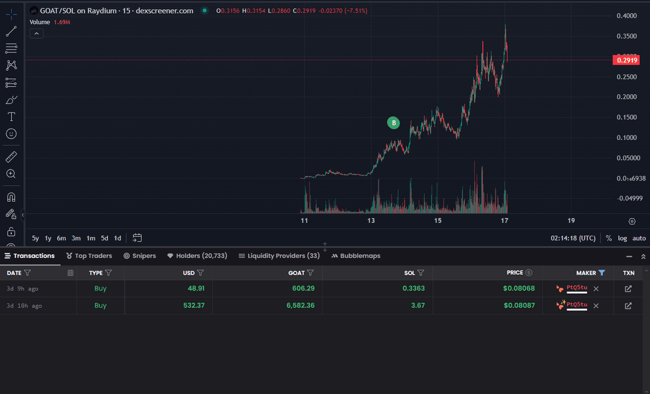Remove maker filter in 532.37 row

pyautogui.click(x=596, y=306)
